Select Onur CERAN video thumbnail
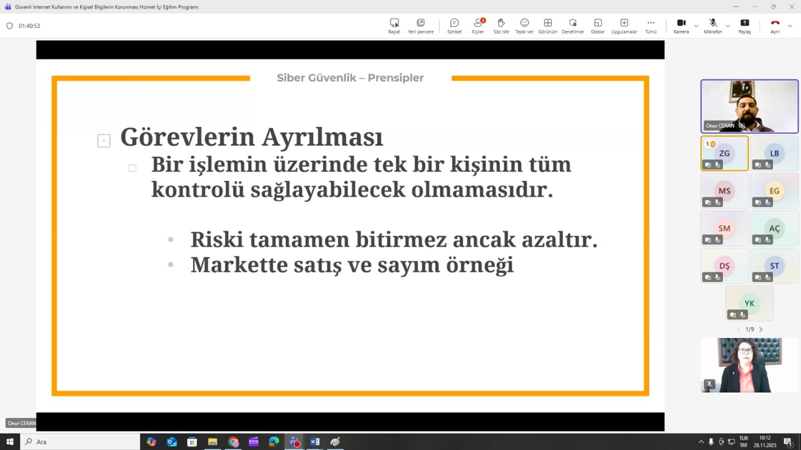This screenshot has width=801, height=450. pyautogui.click(x=749, y=106)
